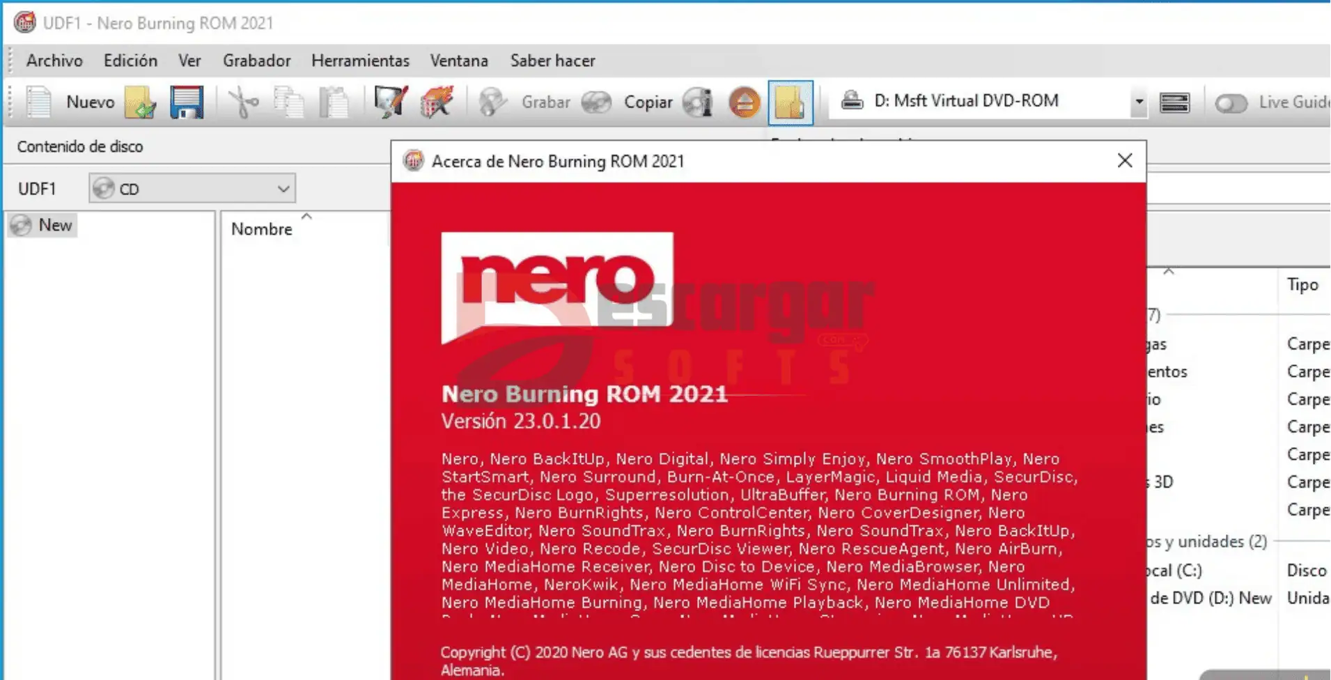Viewport: 1331px width, 680px height.
Task: Save compilation with the floppy disk icon
Action: pyautogui.click(x=186, y=102)
